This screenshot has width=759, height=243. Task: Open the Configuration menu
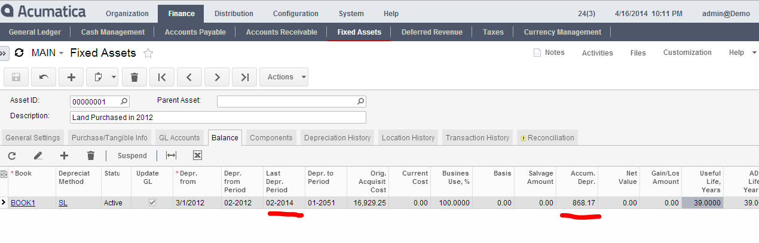click(296, 14)
